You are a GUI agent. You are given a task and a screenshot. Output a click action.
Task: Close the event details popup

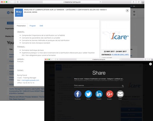pyautogui.click(x=127, y=11)
